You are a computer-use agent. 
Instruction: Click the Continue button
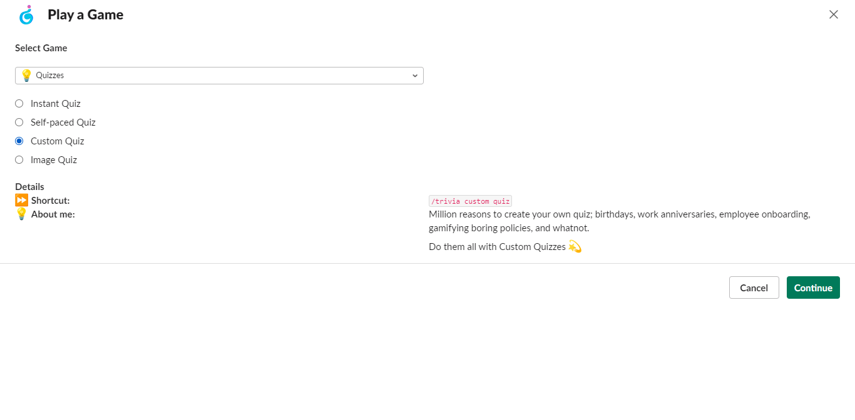pyautogui.click(x=812, y=287)
